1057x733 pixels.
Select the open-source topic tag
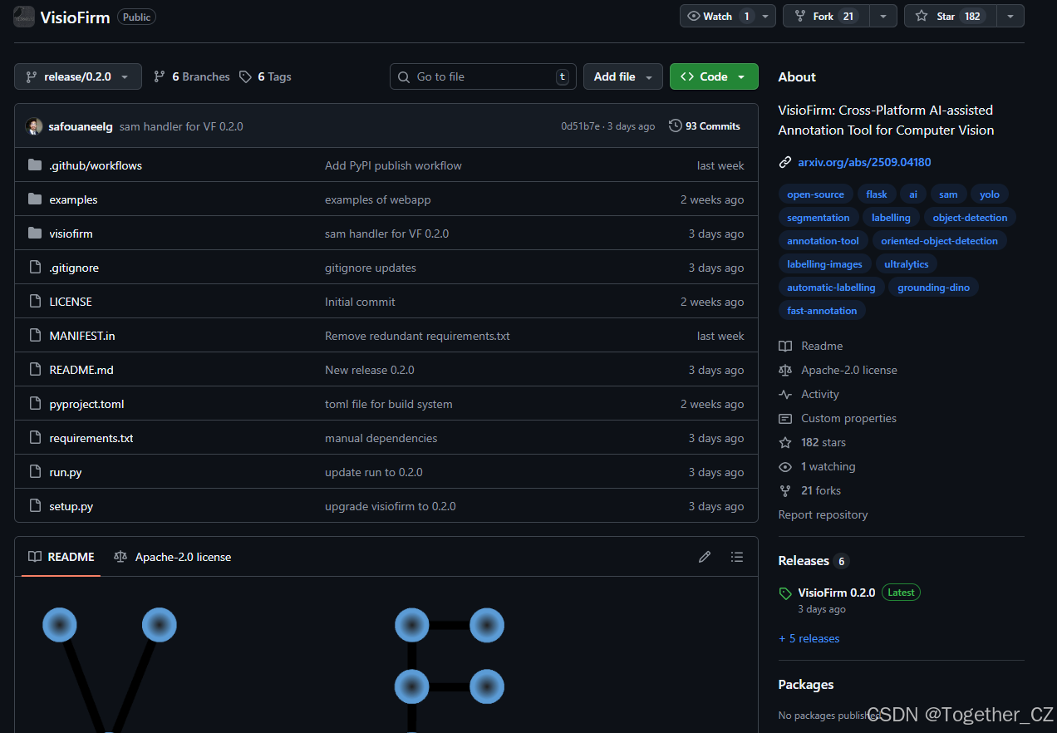(x=815, y=194)
